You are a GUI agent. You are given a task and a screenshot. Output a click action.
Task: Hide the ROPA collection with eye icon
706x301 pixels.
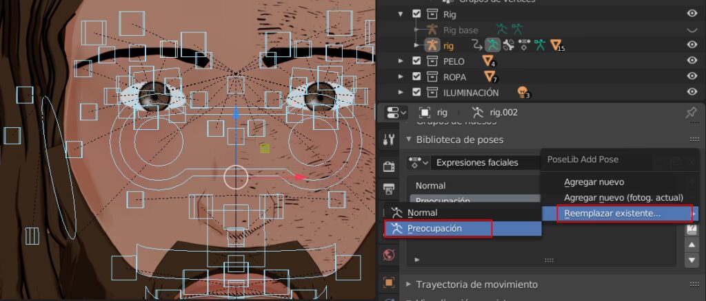pyautogui.click(x=692, y=76)
